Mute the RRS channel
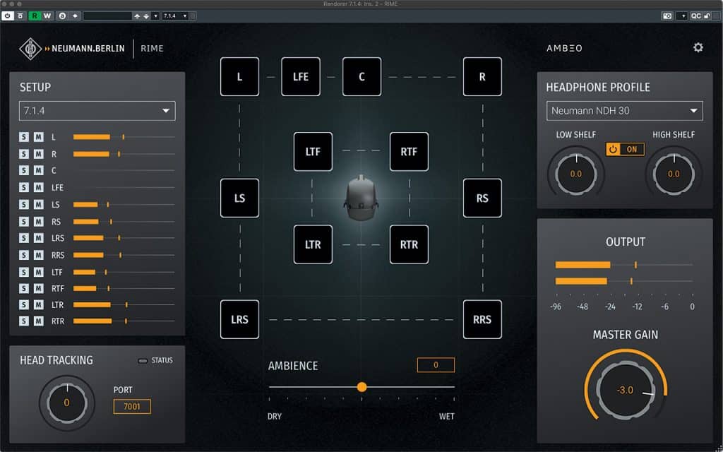Viewport: 723px width, 452px height. 39,255
